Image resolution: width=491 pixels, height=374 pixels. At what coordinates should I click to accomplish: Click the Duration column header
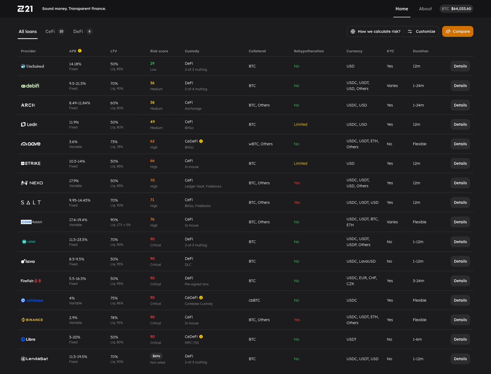pos(421,51)
